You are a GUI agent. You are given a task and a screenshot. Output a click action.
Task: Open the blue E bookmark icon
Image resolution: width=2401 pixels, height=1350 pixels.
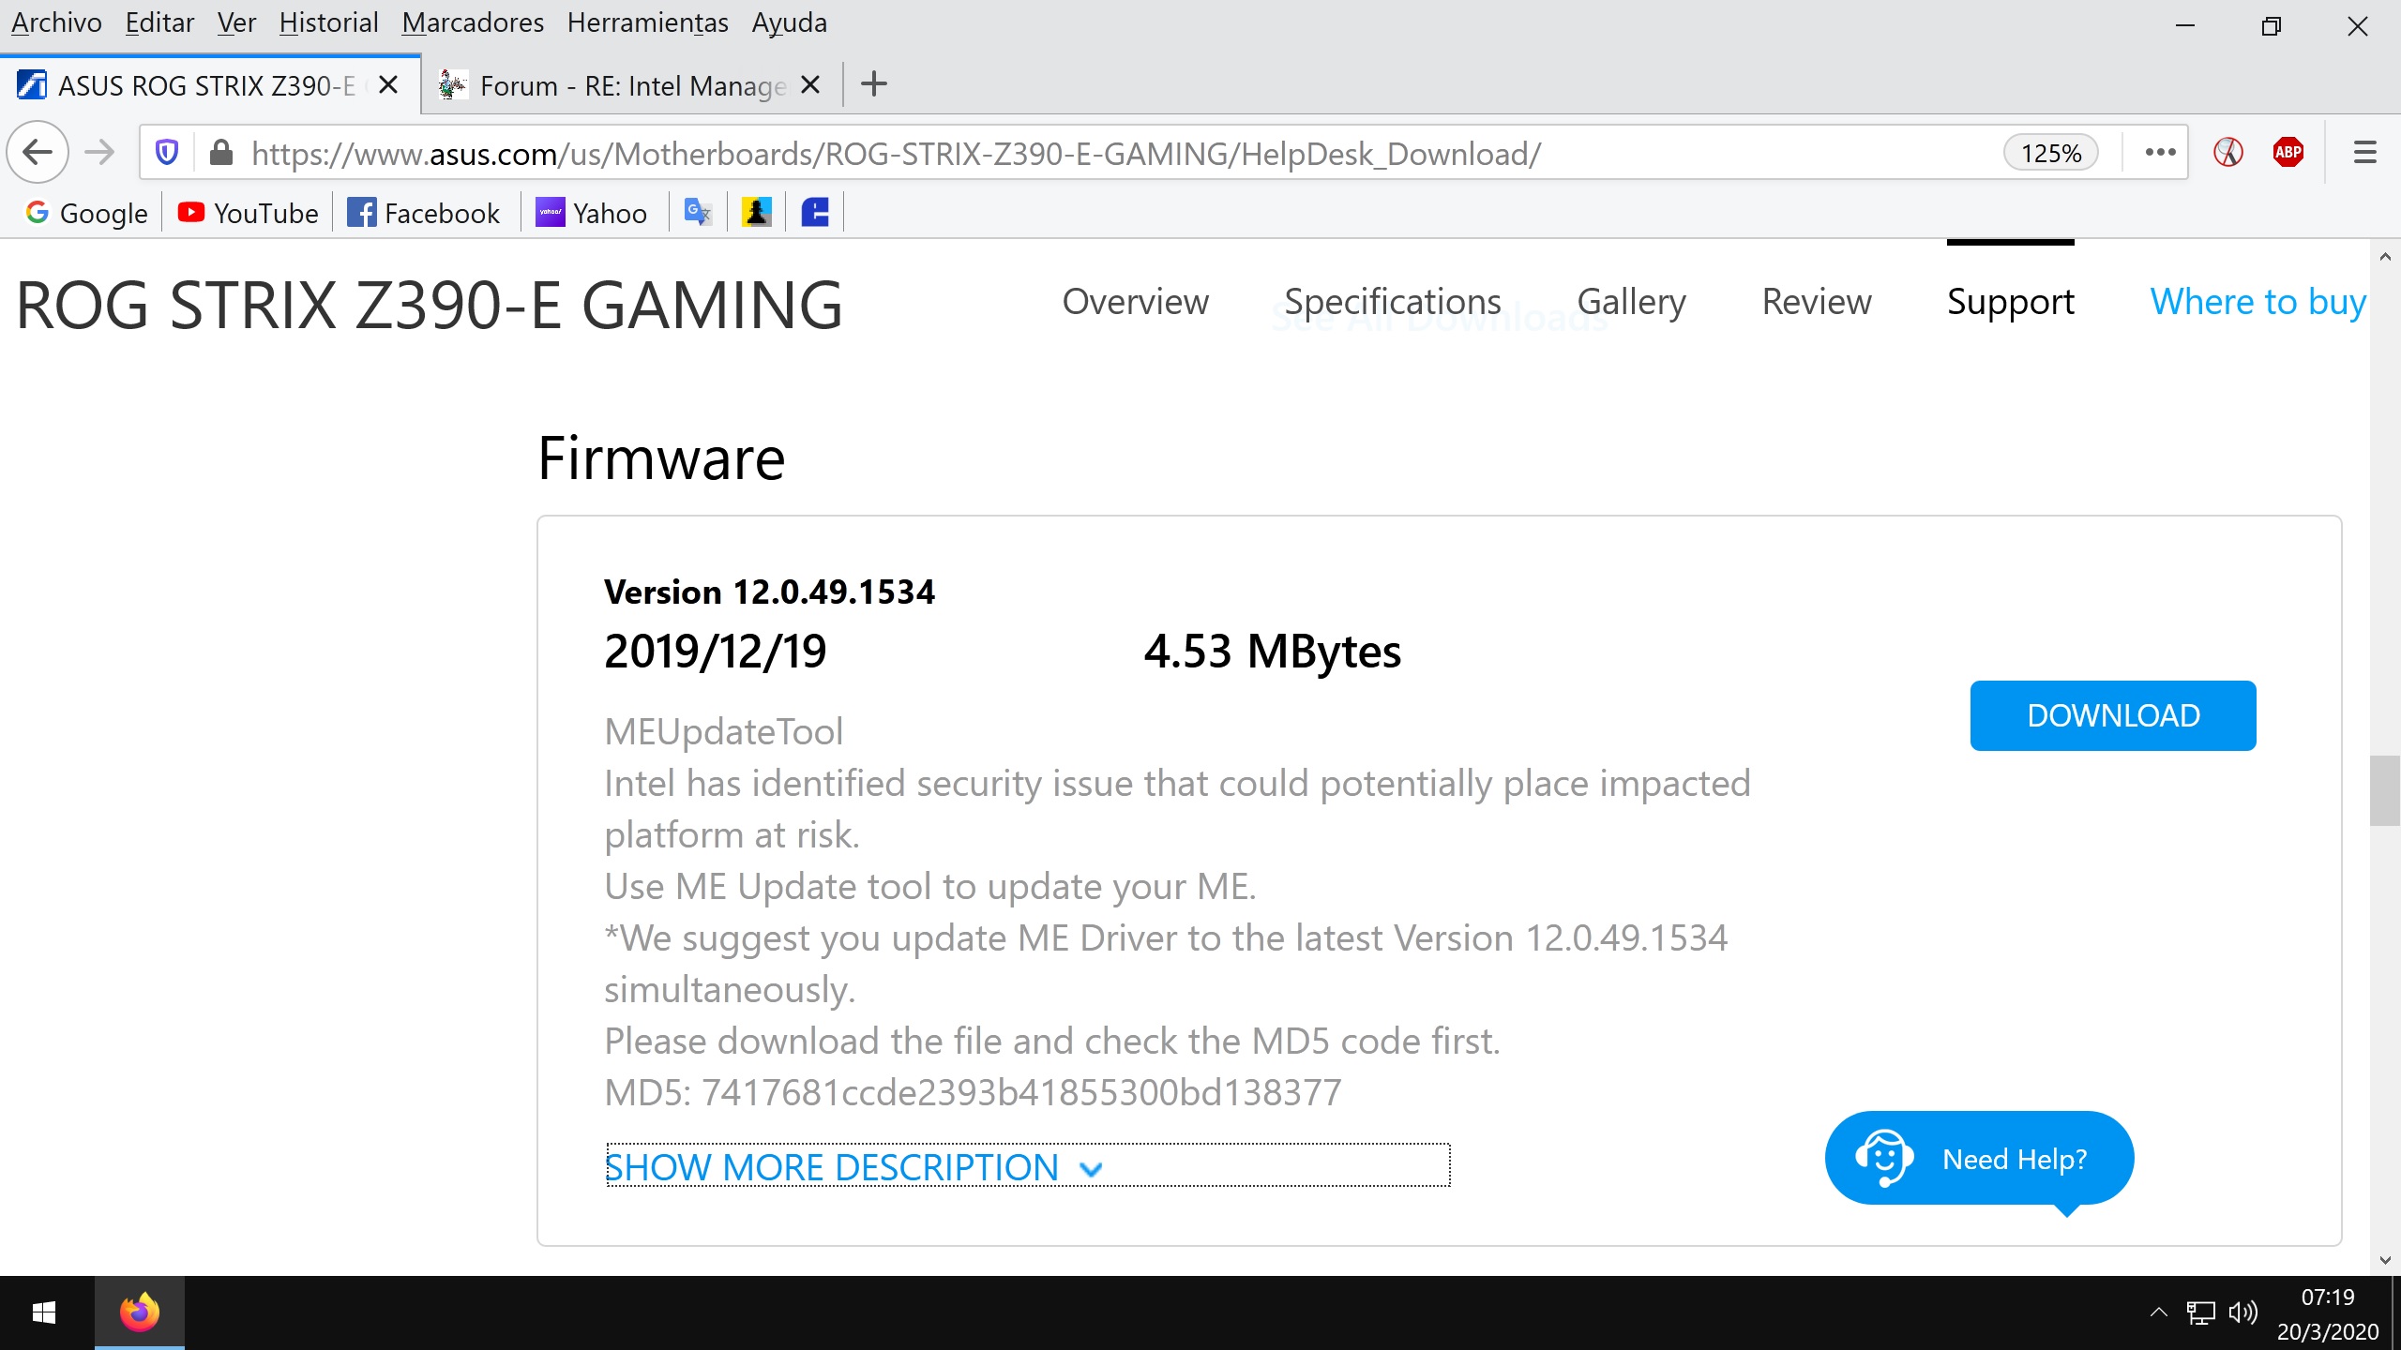coord(815,213)
